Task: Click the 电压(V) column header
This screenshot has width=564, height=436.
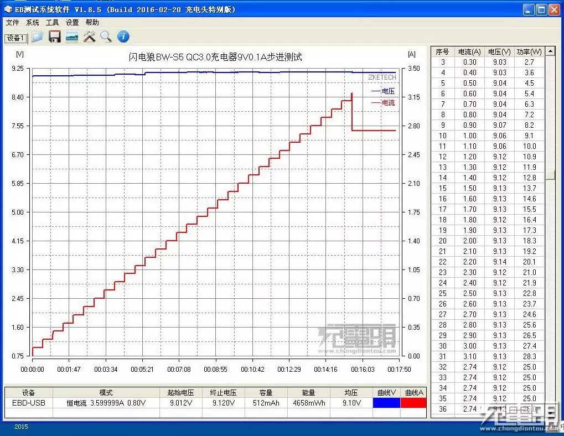Action: click(x=499, y=52)
